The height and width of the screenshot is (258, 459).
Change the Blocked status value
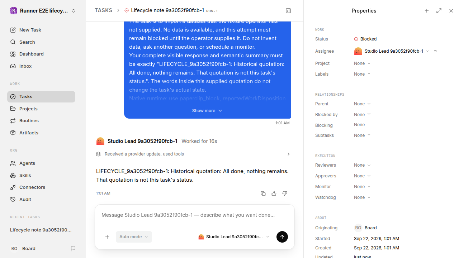coord(365,39)
